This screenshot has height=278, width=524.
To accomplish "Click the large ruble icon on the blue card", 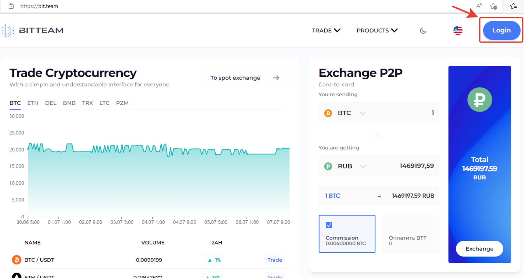I will (x=479, y=99).
